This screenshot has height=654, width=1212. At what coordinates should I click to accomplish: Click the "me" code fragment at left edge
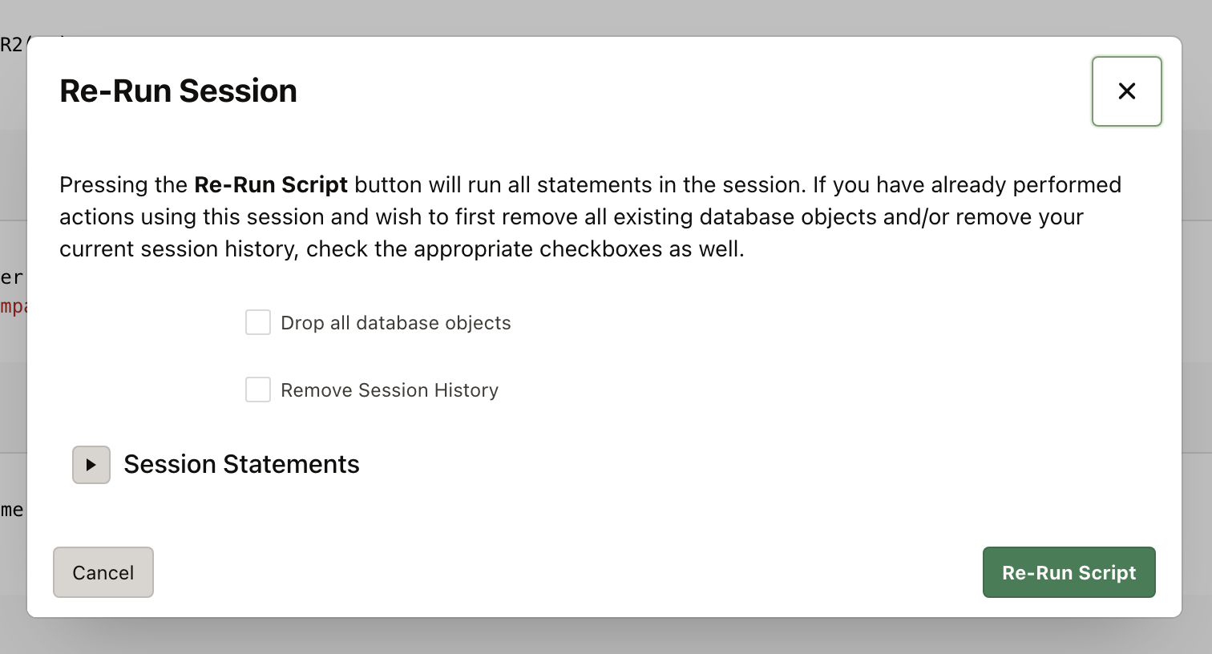pos(11,511)
